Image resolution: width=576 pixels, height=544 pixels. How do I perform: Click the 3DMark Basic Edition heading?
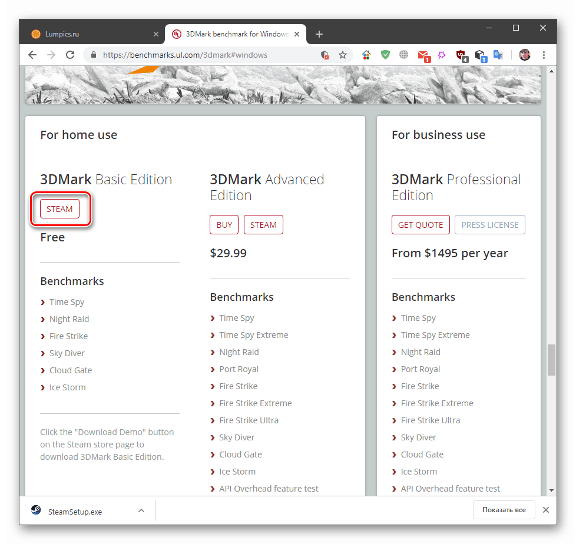tap(106, 180)
